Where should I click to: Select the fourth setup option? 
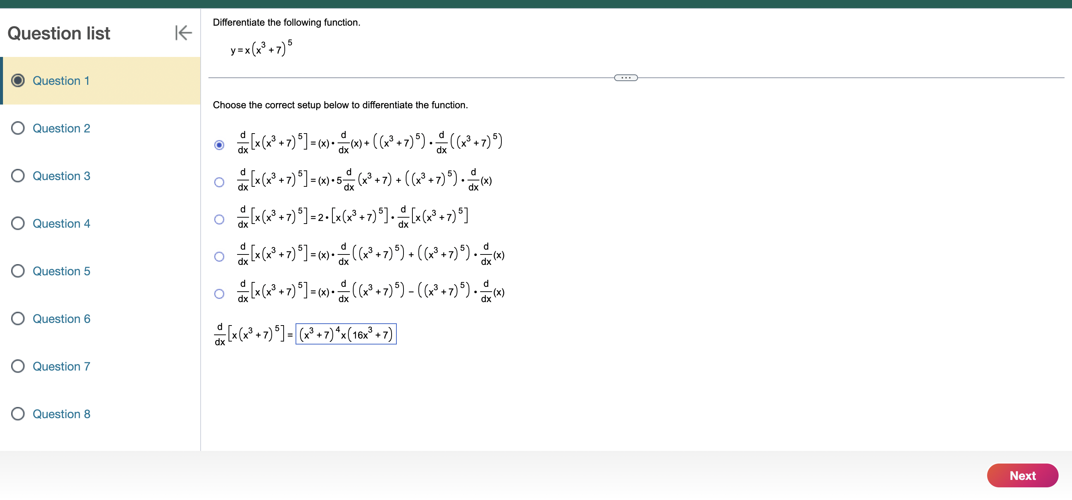(219, 256)
